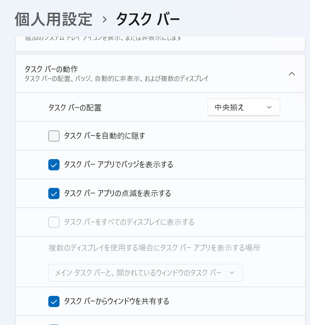Click the タスク バーの動作 section heading
310x325 pixels.
[x=51, y=69]
